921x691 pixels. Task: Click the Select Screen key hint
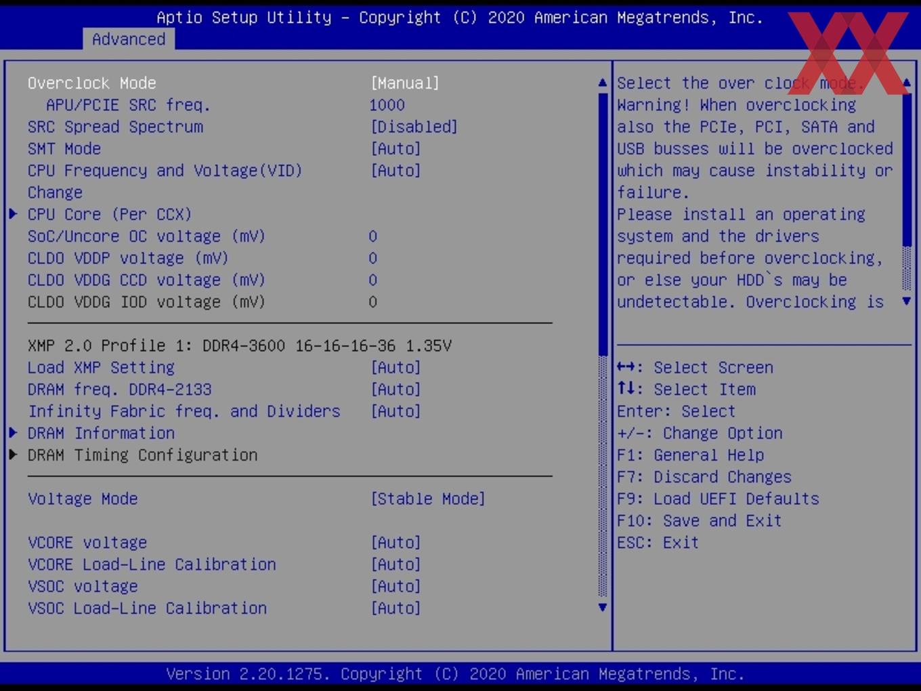[695, 368]
